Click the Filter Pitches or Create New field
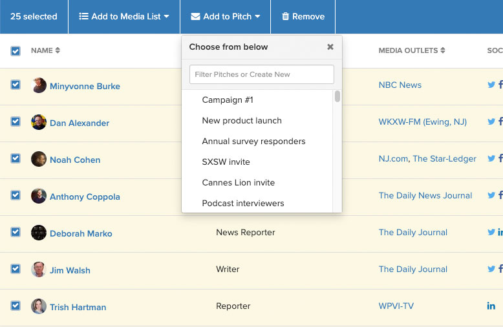The image size is (503, 327). 261,74
